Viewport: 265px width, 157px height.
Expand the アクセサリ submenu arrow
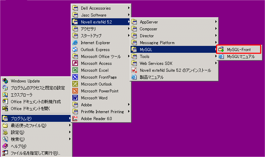click(x=129, y=29)
